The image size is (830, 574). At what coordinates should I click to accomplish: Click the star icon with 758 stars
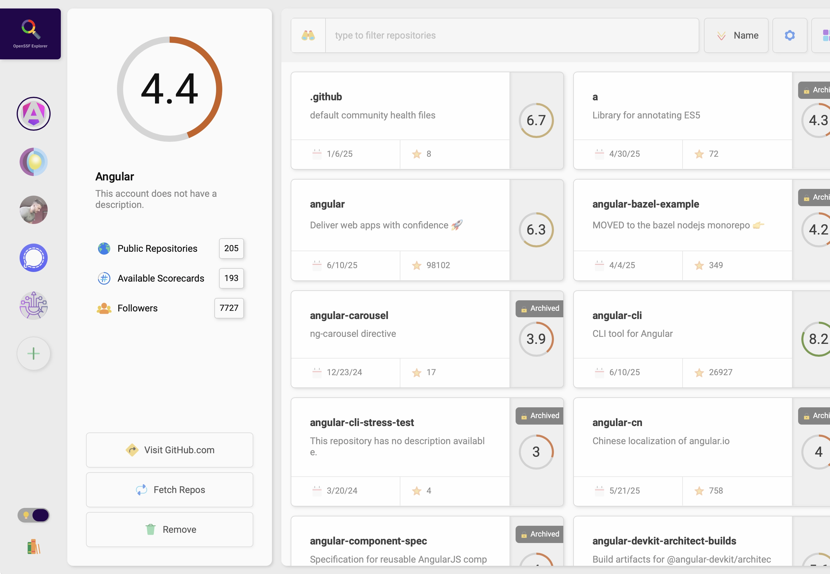(x=699, y=491)
